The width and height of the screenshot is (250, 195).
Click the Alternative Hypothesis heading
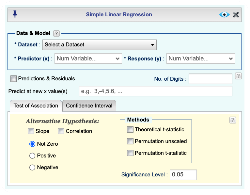coord(62,121)
